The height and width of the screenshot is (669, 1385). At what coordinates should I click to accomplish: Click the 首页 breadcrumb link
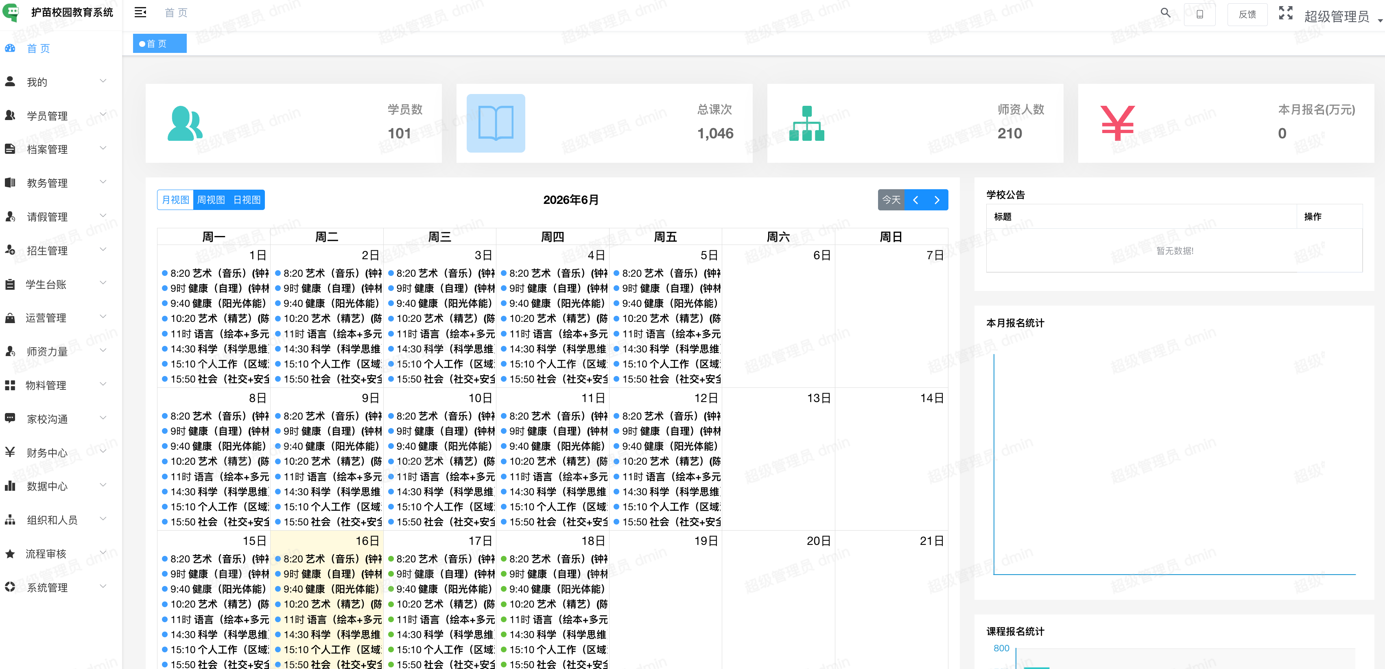pos(176,12)
